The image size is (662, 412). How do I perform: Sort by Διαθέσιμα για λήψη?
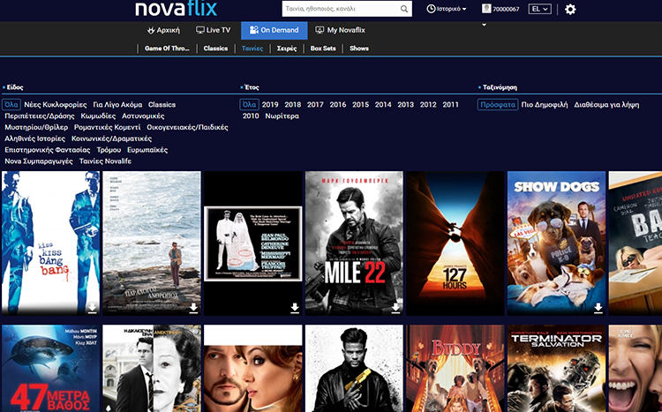(x=606, y=105)
